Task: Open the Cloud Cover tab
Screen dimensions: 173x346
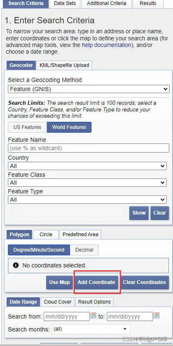Action: click(x=57, y=302)
